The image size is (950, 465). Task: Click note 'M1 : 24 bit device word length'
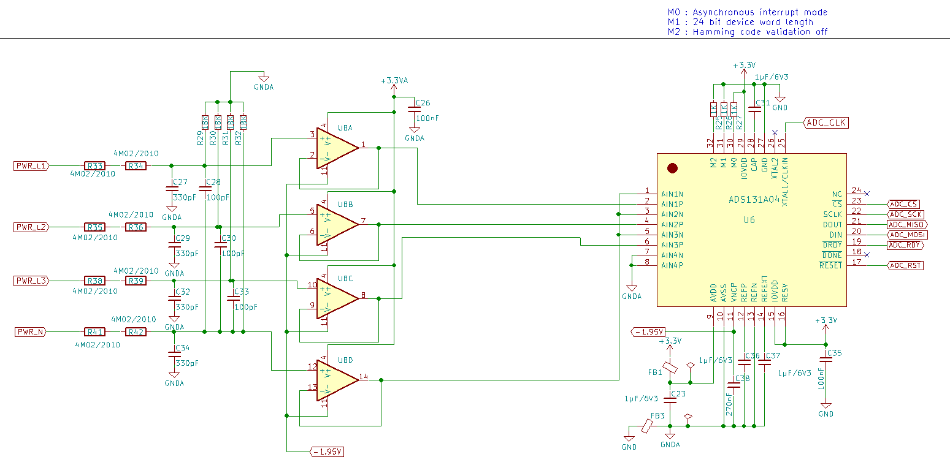(740, 22)
